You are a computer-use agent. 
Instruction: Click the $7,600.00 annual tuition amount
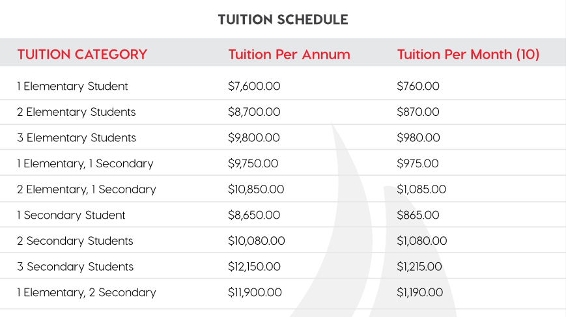point(254,86)
